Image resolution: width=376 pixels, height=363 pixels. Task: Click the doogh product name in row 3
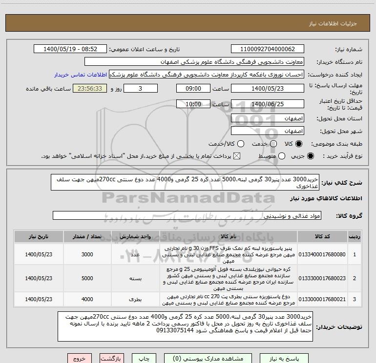coord(229,300)
